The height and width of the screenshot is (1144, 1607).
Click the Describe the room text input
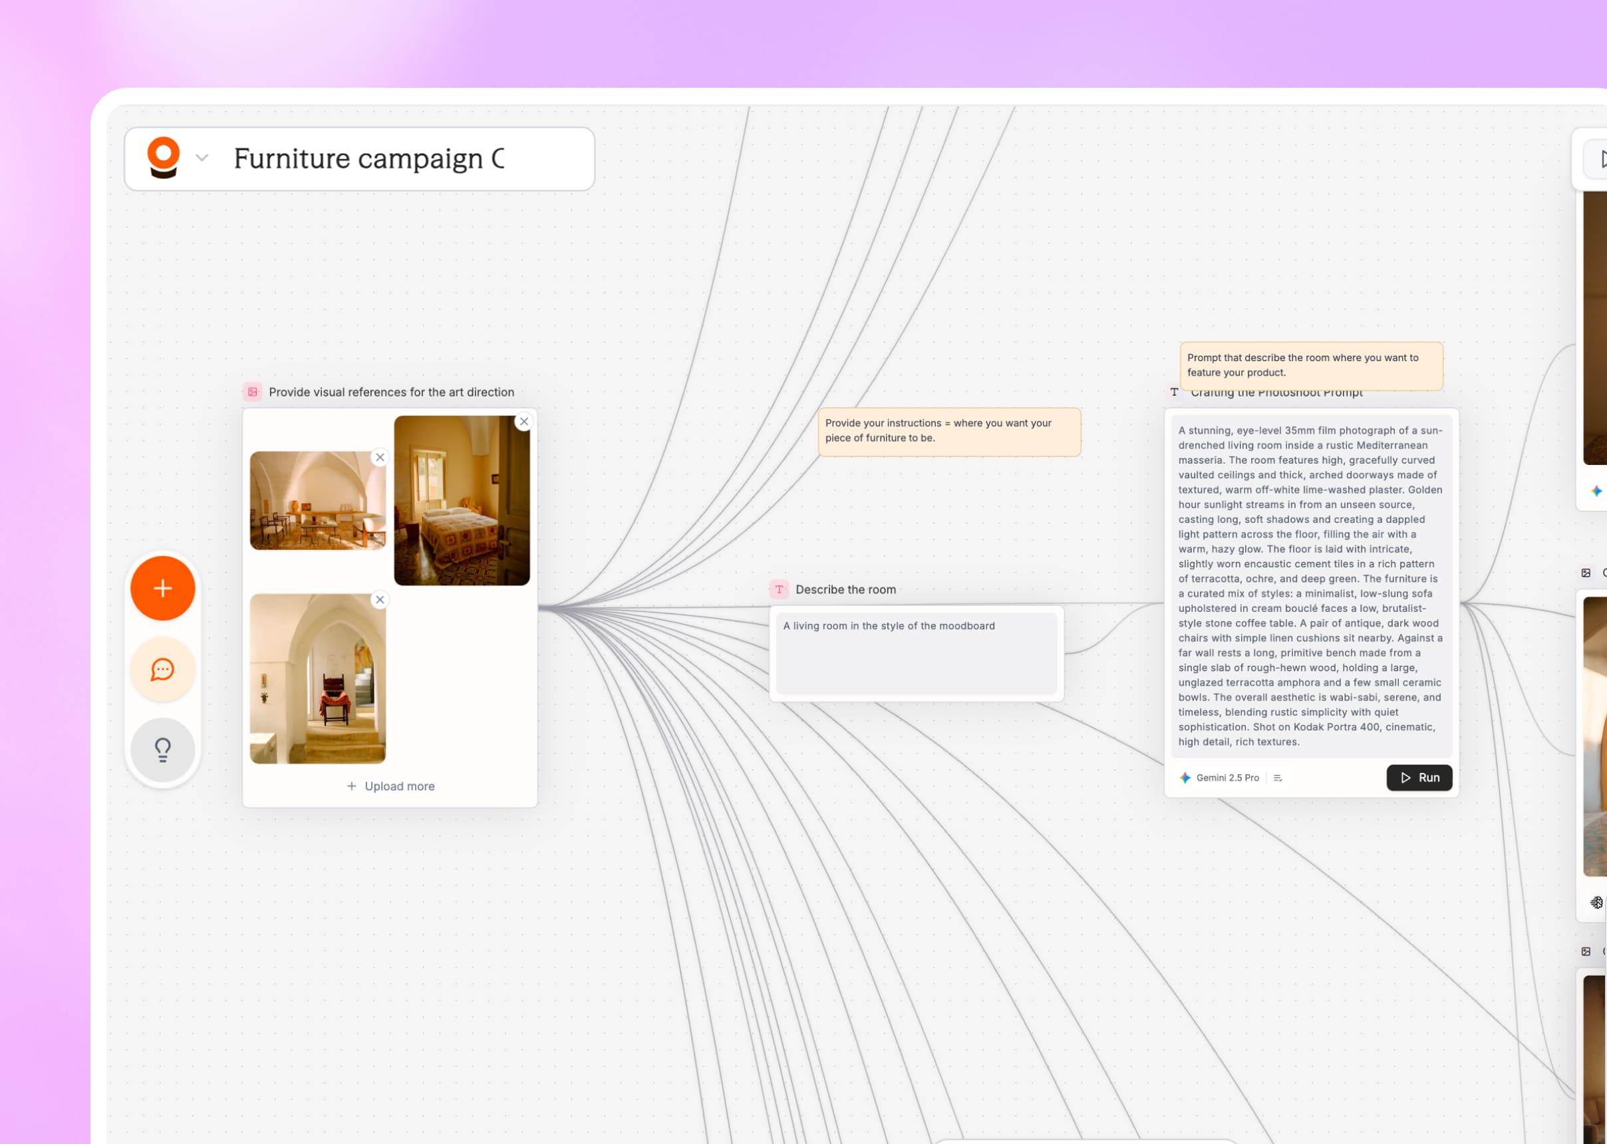916,652
